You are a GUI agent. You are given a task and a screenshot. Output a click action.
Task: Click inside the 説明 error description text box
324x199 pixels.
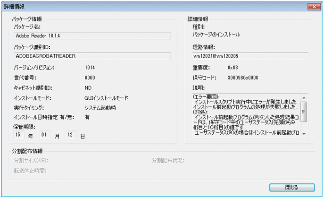(x=247, y=115)
